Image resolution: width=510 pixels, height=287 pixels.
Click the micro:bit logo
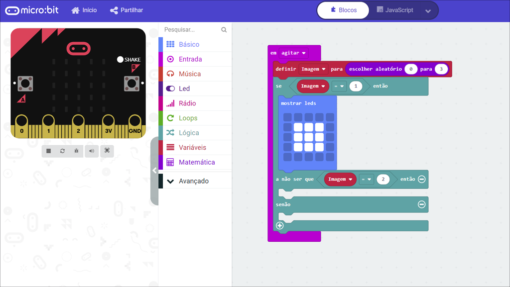32,10
